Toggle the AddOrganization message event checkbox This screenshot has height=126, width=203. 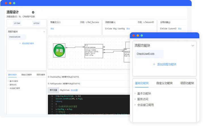[x=48, y=84]
